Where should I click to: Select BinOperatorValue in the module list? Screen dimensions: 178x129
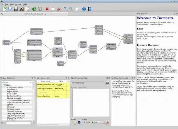pyautogui.click(x=14, y=98)
